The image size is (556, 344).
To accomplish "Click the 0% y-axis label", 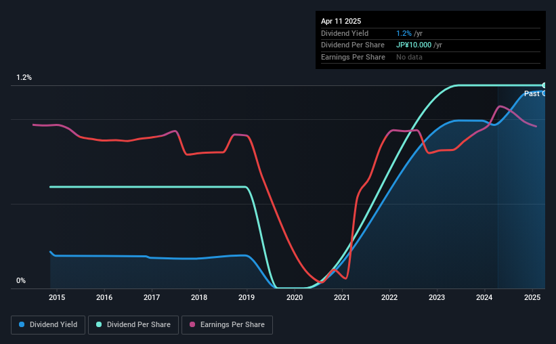I will pyautogui.click(x=21, y=280).
